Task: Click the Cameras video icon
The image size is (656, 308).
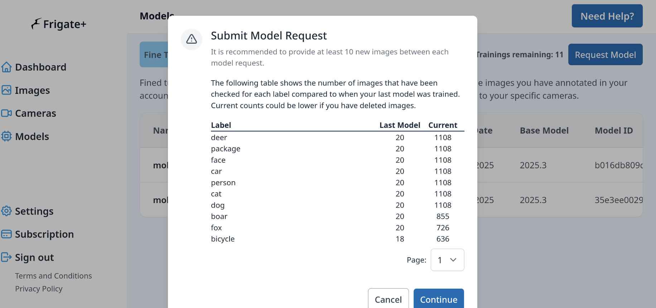Action: click(x=6, y=113)
